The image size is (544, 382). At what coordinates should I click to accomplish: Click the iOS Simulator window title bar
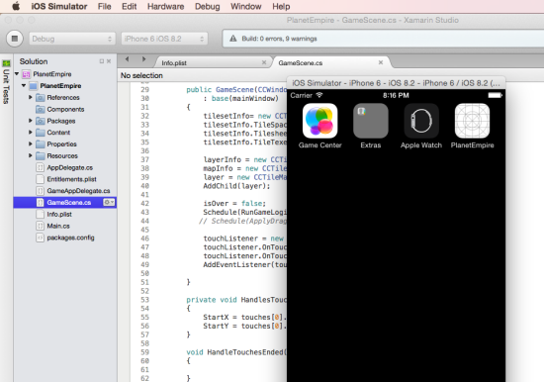(x=396, y=83)
